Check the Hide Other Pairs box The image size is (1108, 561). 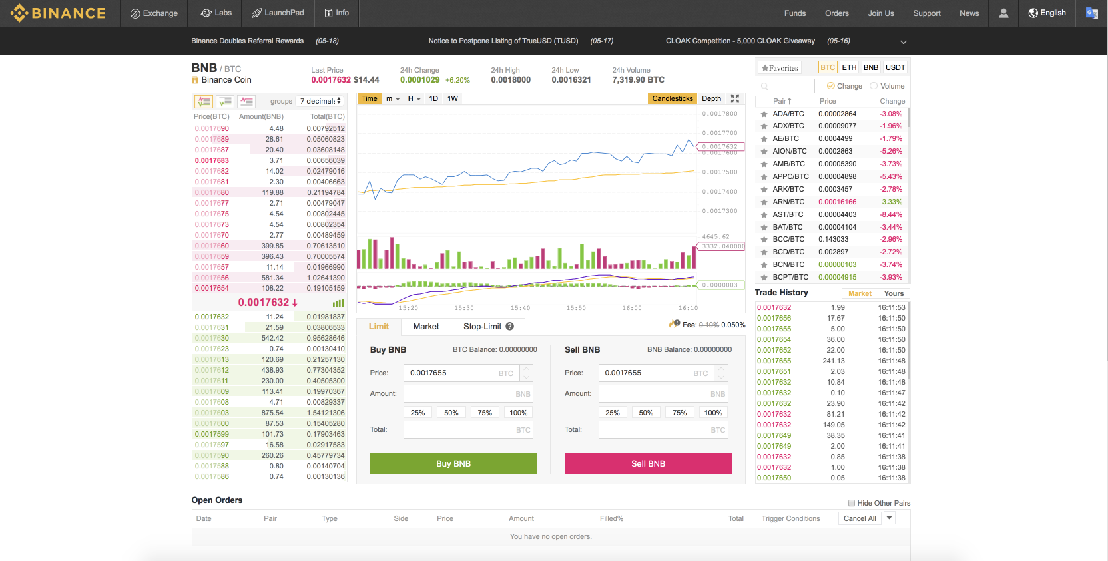852,503
